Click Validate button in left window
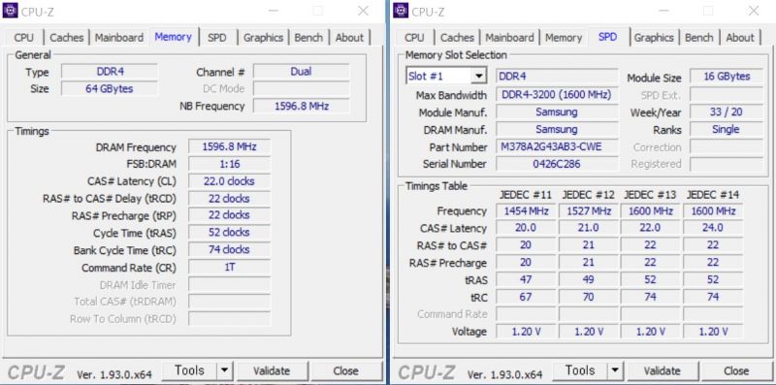776x385 pixels. 272,370
